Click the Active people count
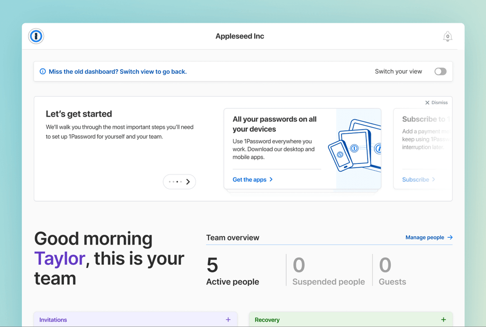 coord(212,265)
